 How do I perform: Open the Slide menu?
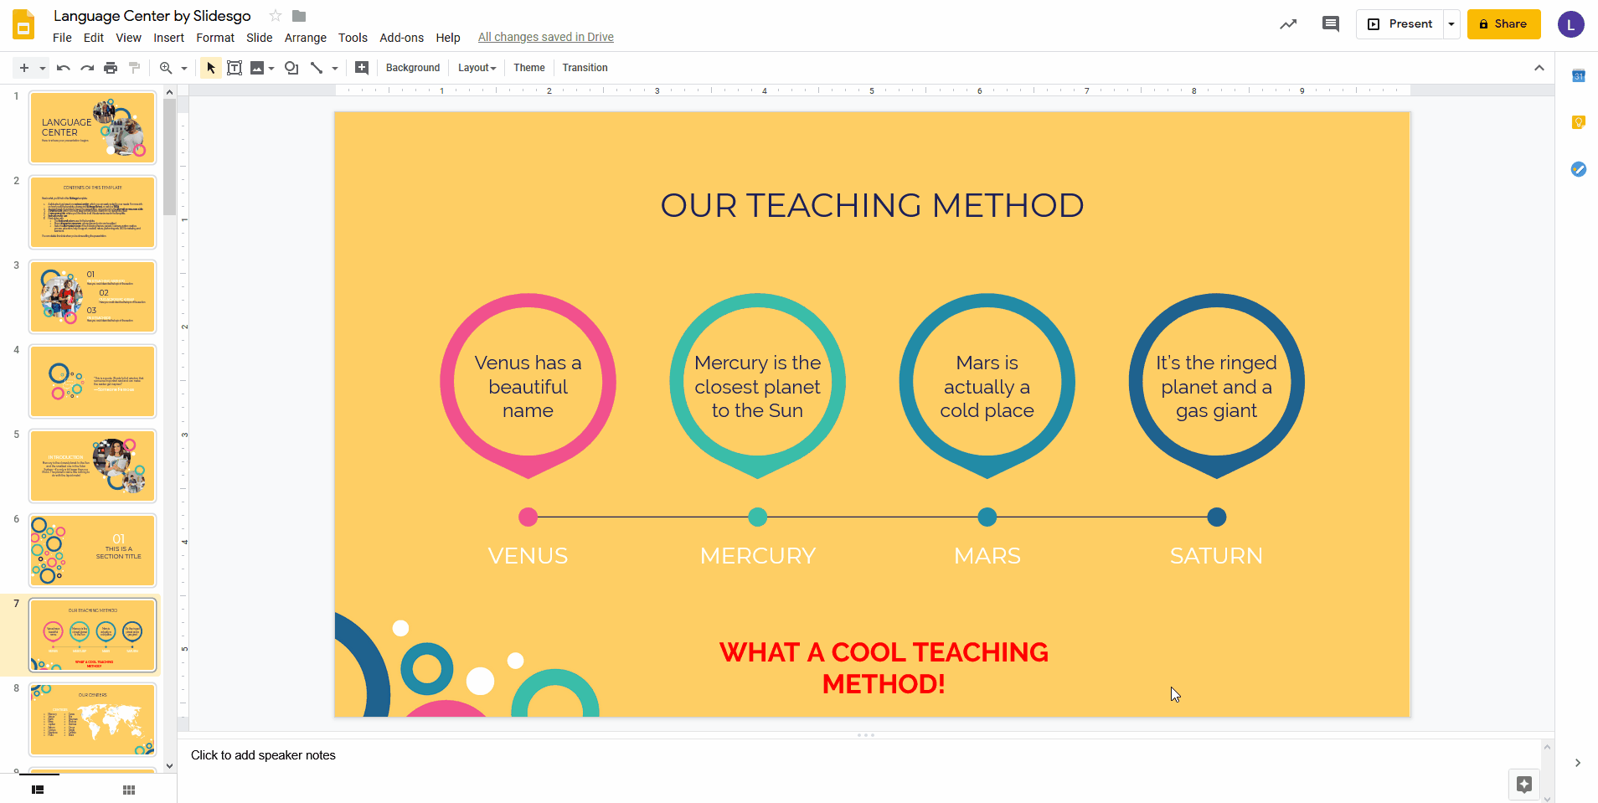pyautogui.click(x=260, y=38)
